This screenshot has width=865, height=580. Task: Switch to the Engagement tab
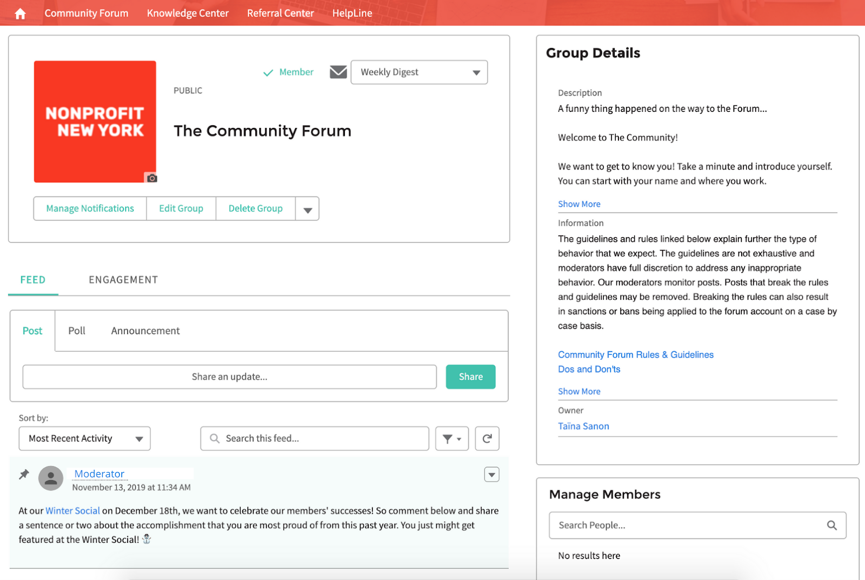pyautogui.click(x=123, y=280)
